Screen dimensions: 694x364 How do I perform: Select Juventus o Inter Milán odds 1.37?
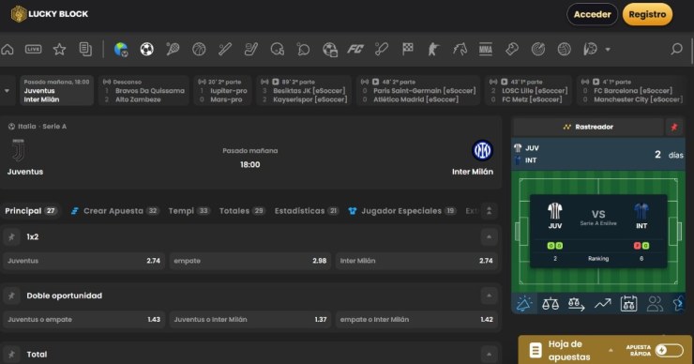[250, 319]
